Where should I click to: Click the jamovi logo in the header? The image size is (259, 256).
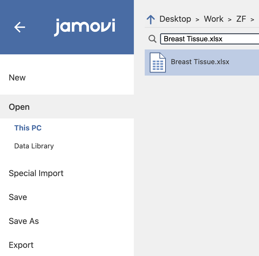[x=85, y=27]
